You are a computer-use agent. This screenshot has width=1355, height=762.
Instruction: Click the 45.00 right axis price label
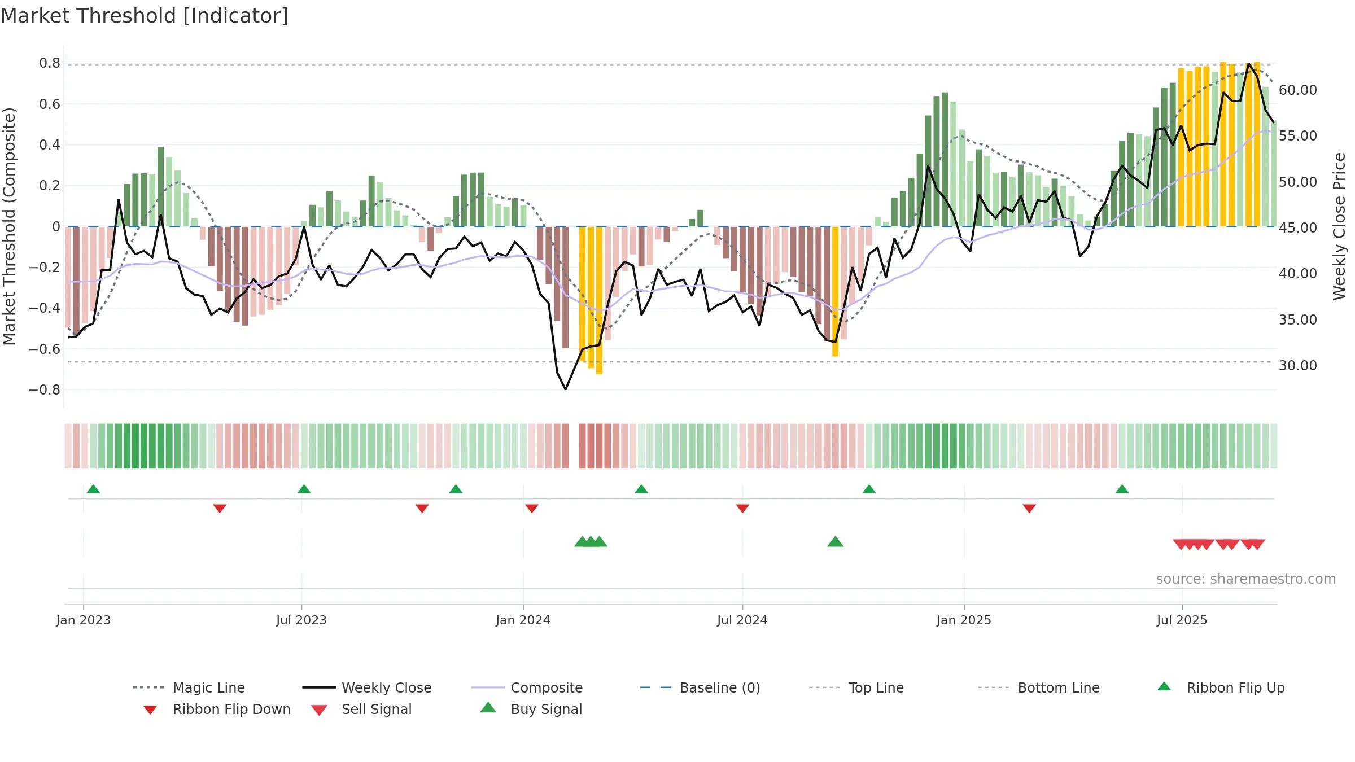(1298, 228)
